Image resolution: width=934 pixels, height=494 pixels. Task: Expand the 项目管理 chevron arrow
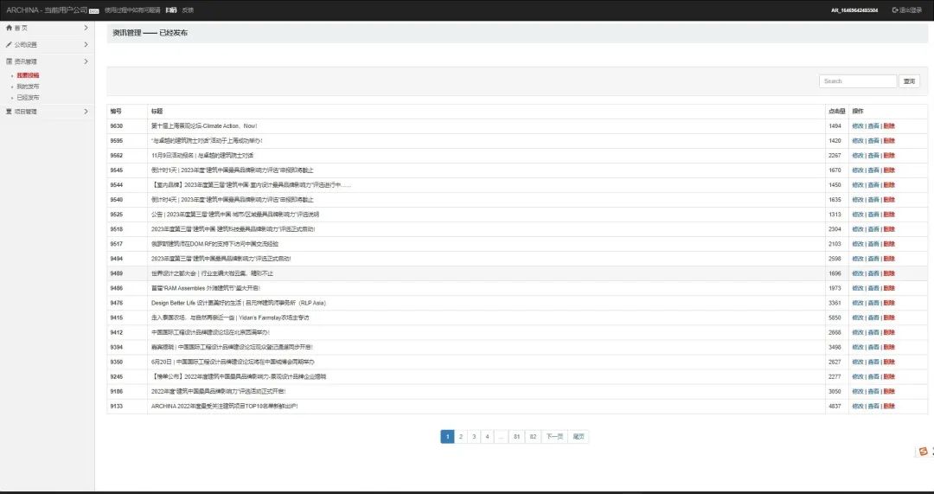[x=86, y=112]
